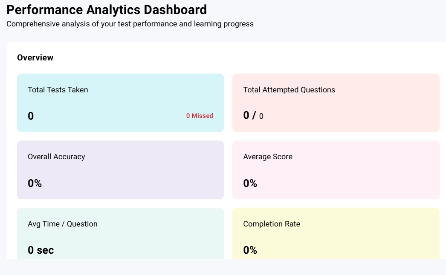Click the dashboard subtitle text

pos(130,24)
